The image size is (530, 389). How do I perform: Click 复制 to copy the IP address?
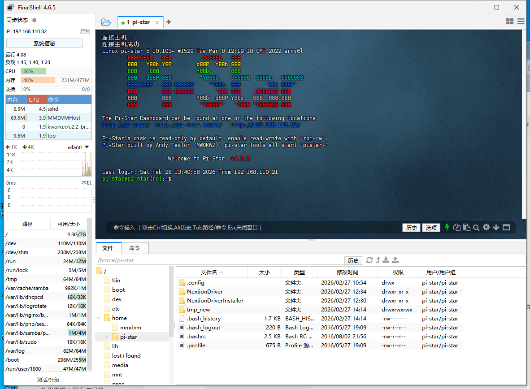[x=85, y=31]
